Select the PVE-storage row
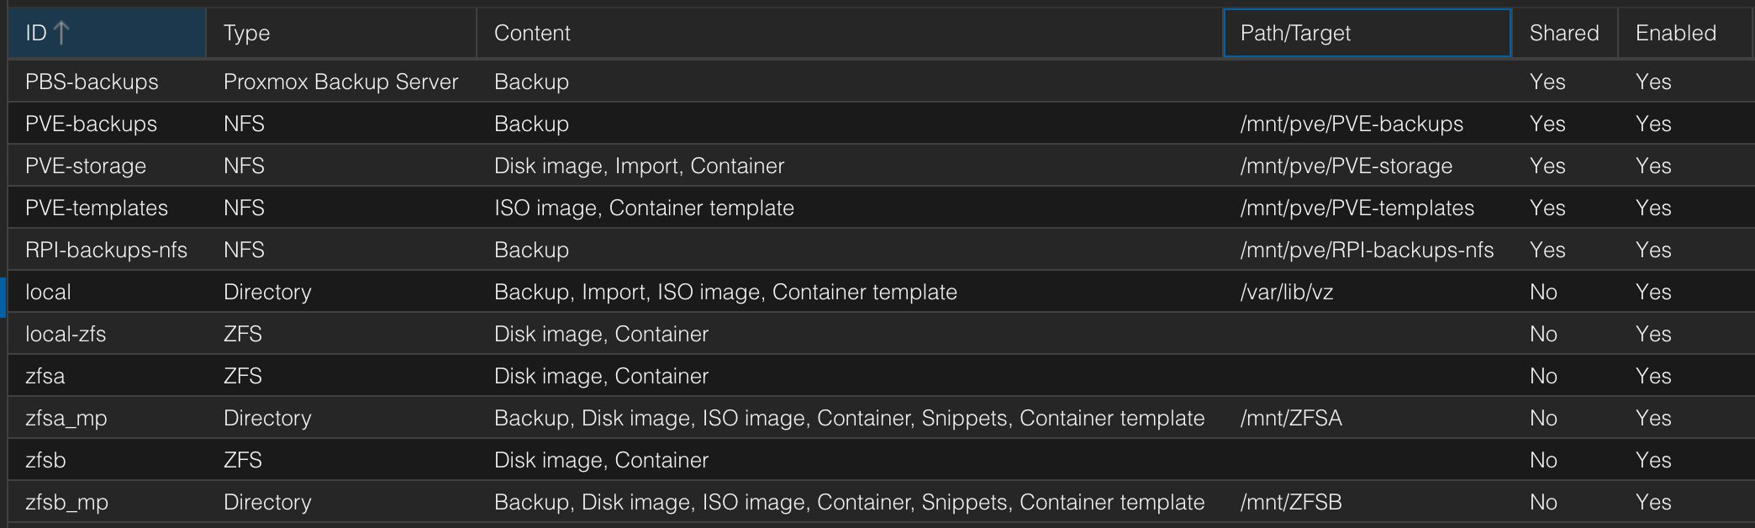 [86, 166]
